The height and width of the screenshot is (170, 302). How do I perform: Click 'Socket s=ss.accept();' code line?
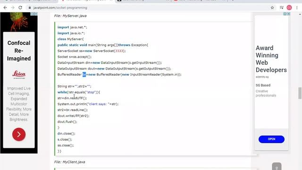click(75, 57)
